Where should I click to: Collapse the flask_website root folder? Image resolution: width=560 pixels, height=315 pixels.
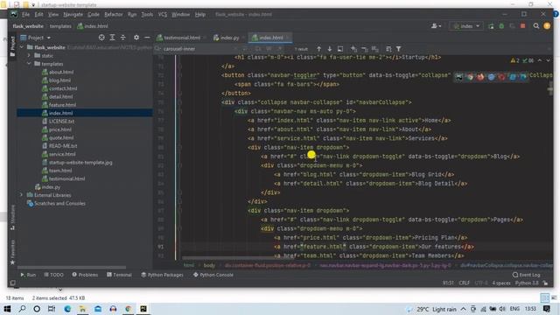coord(22,47)
